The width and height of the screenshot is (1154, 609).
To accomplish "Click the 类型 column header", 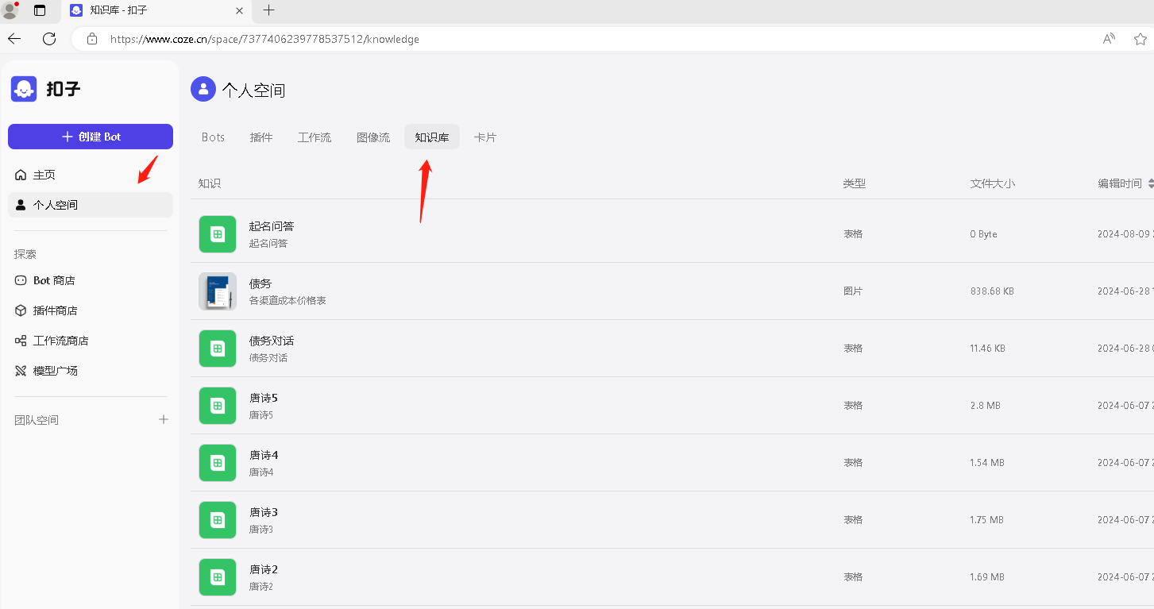I will click(x=855, y=183).
